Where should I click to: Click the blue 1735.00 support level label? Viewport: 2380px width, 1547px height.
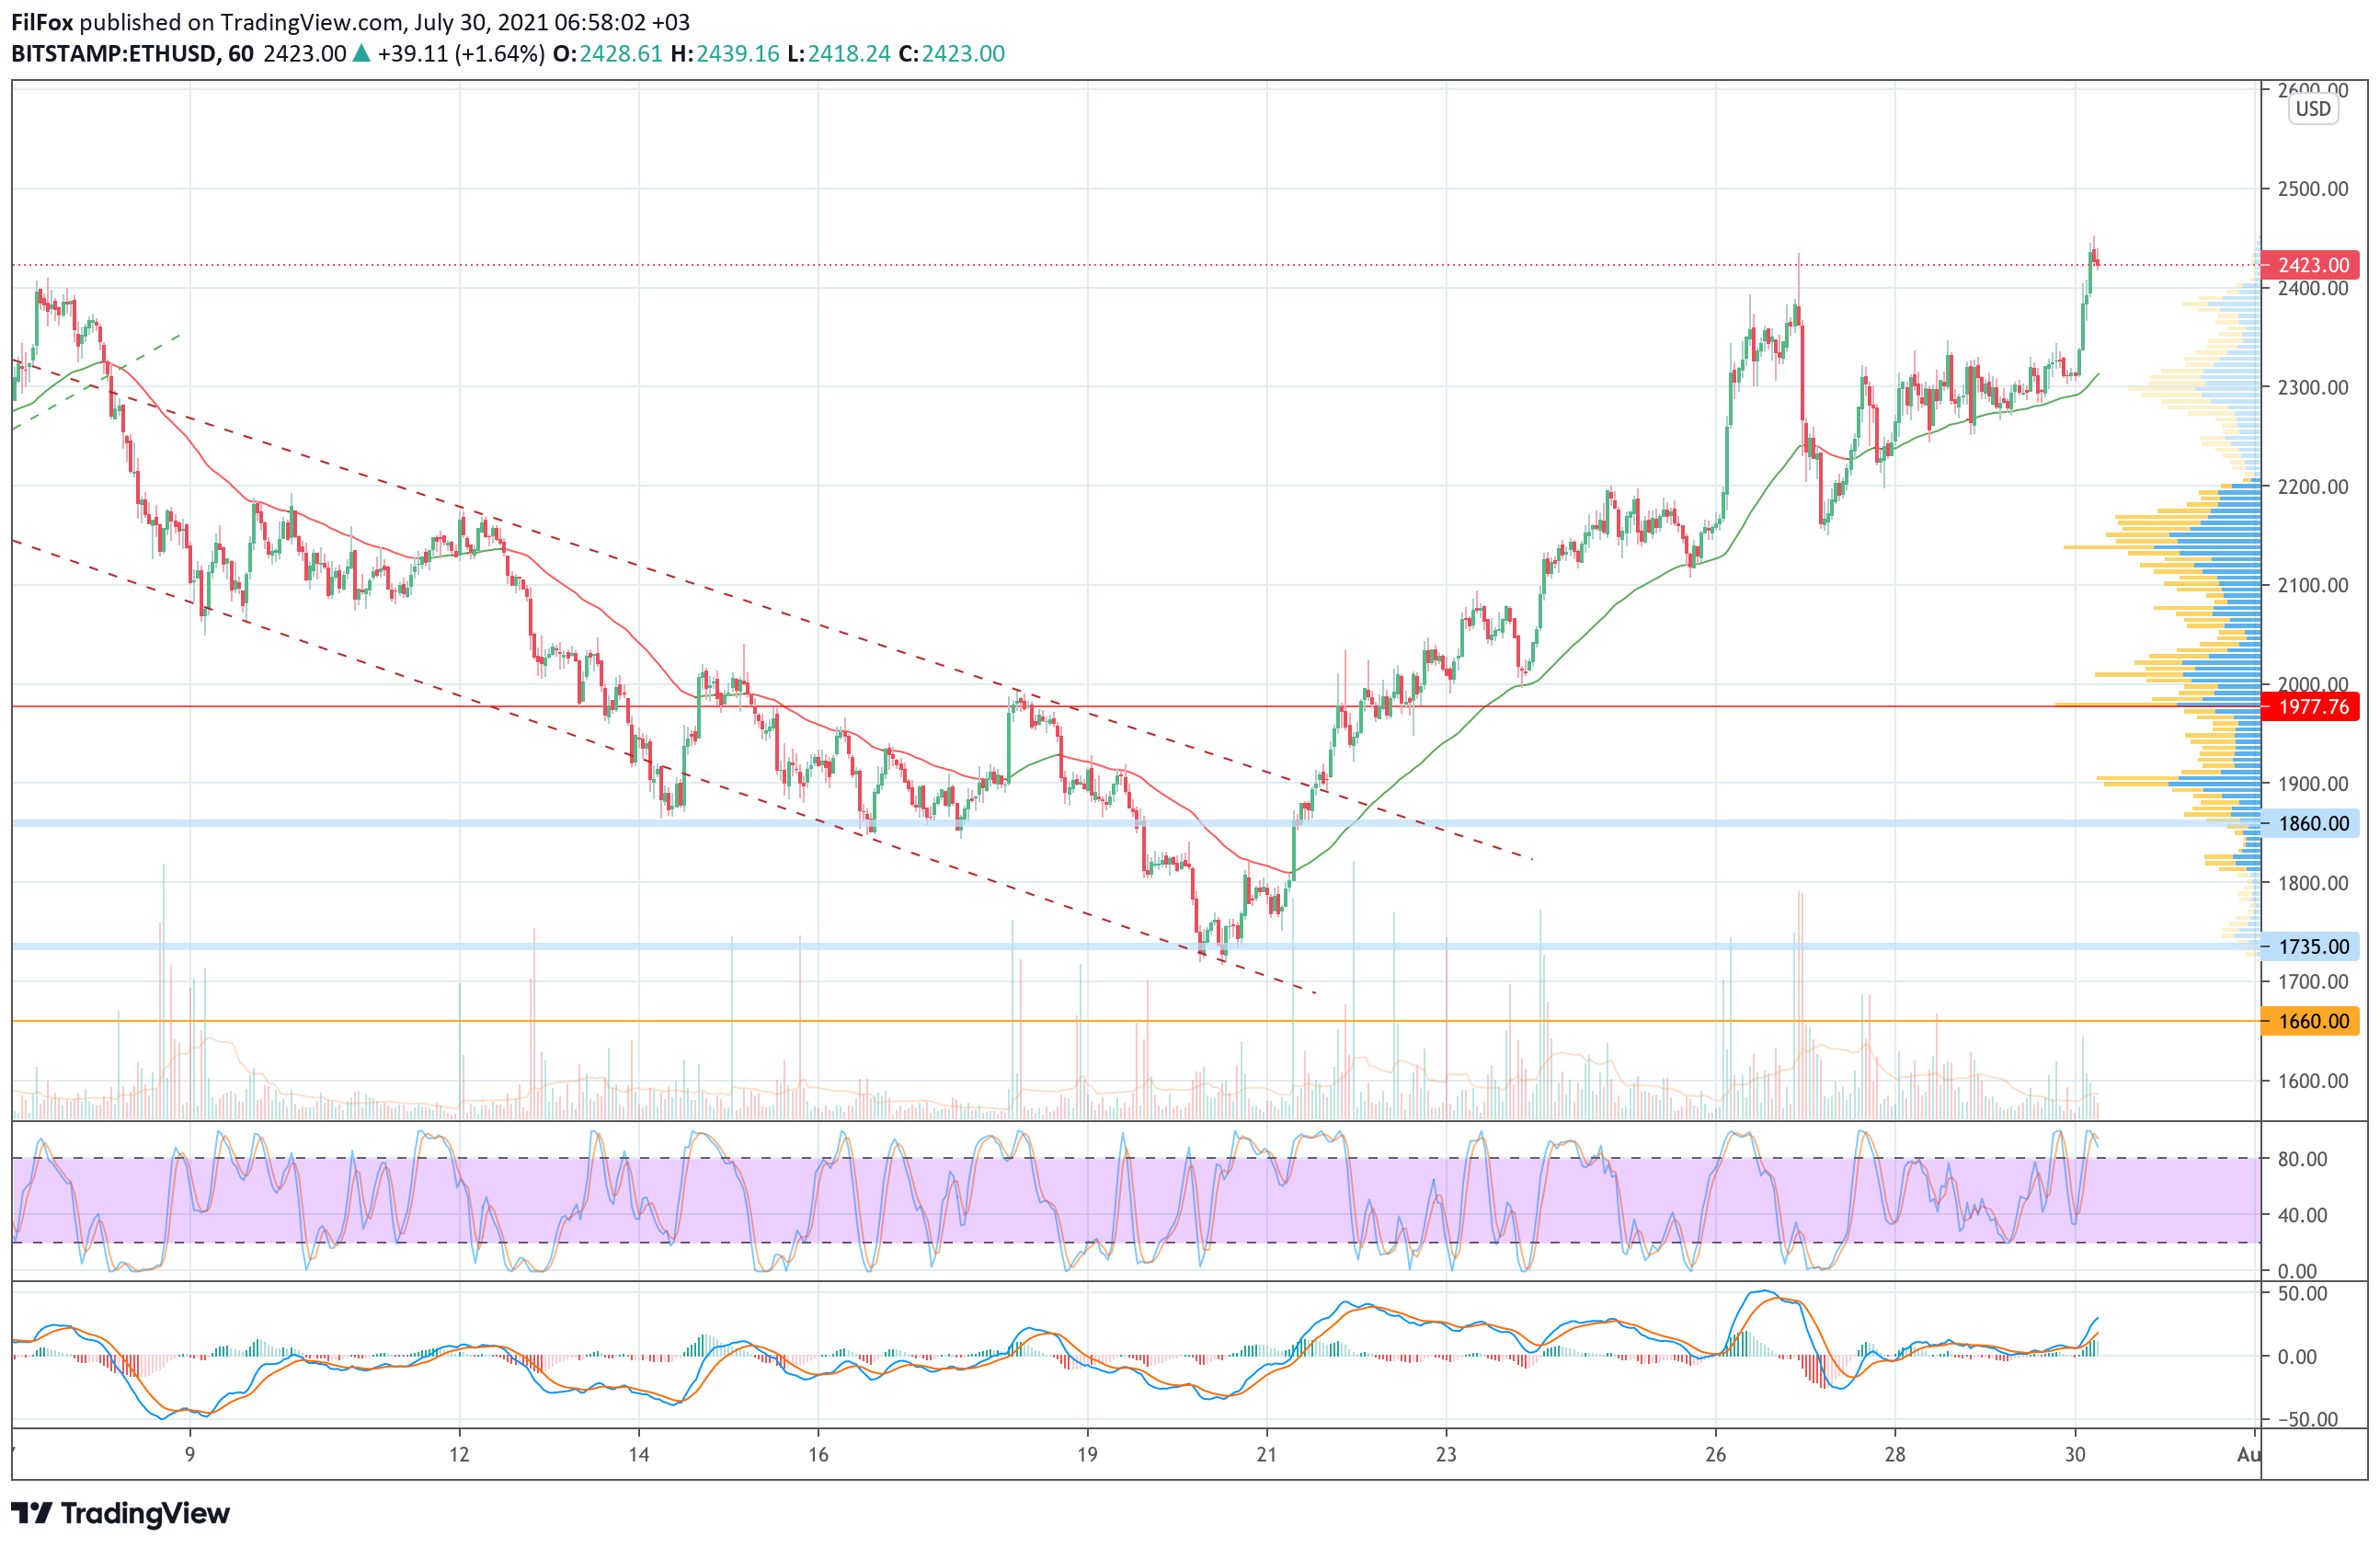[2310, 946]
